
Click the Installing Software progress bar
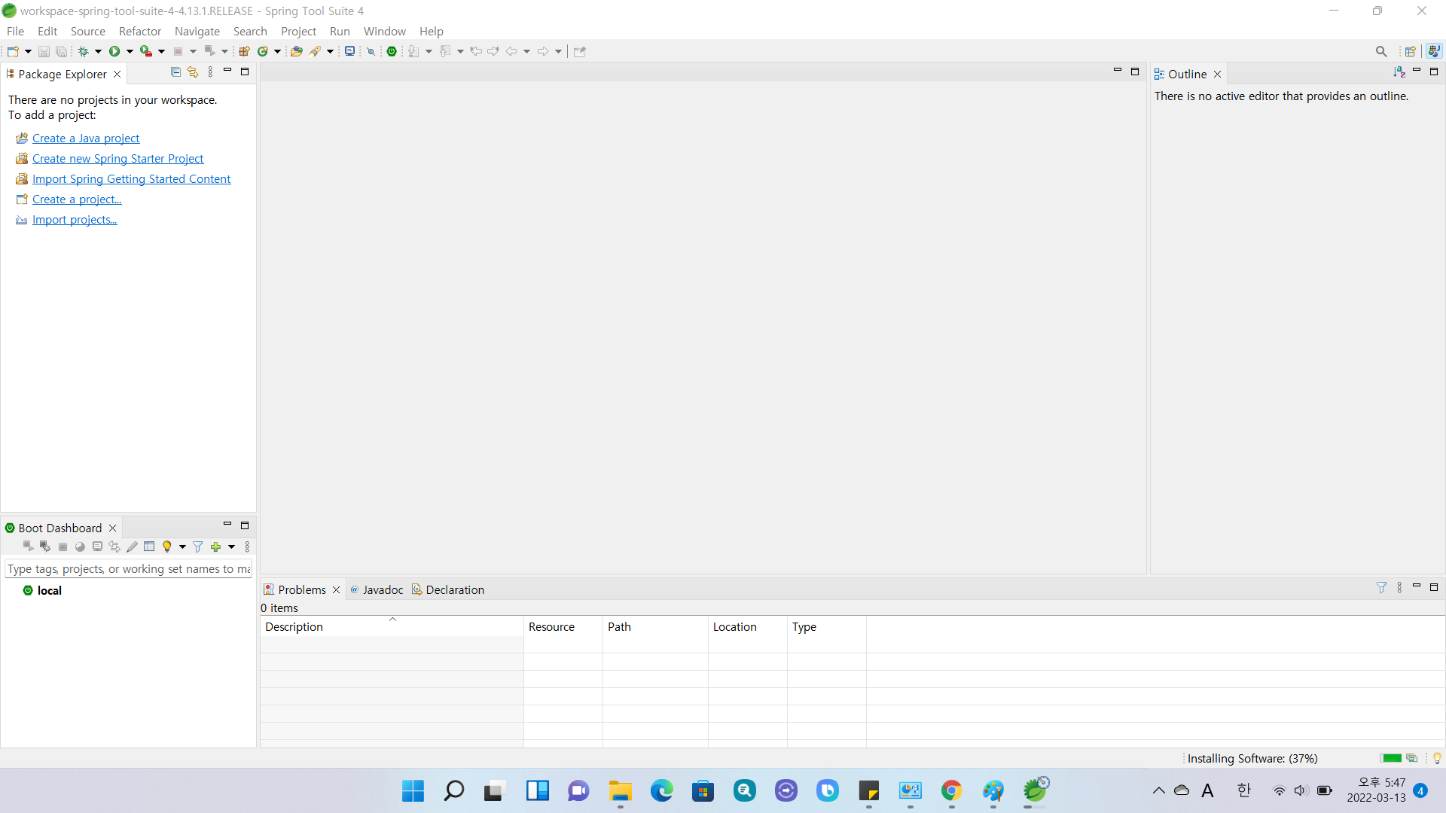1391,758
